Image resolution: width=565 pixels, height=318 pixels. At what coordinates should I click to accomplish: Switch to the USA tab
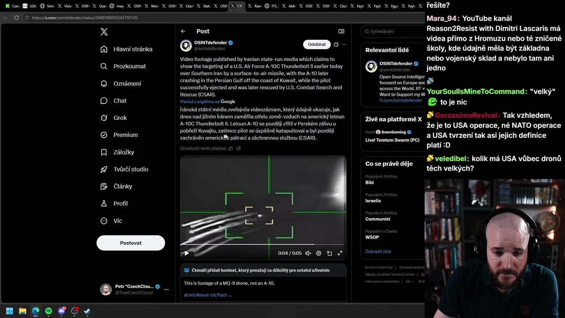[30, 6]
